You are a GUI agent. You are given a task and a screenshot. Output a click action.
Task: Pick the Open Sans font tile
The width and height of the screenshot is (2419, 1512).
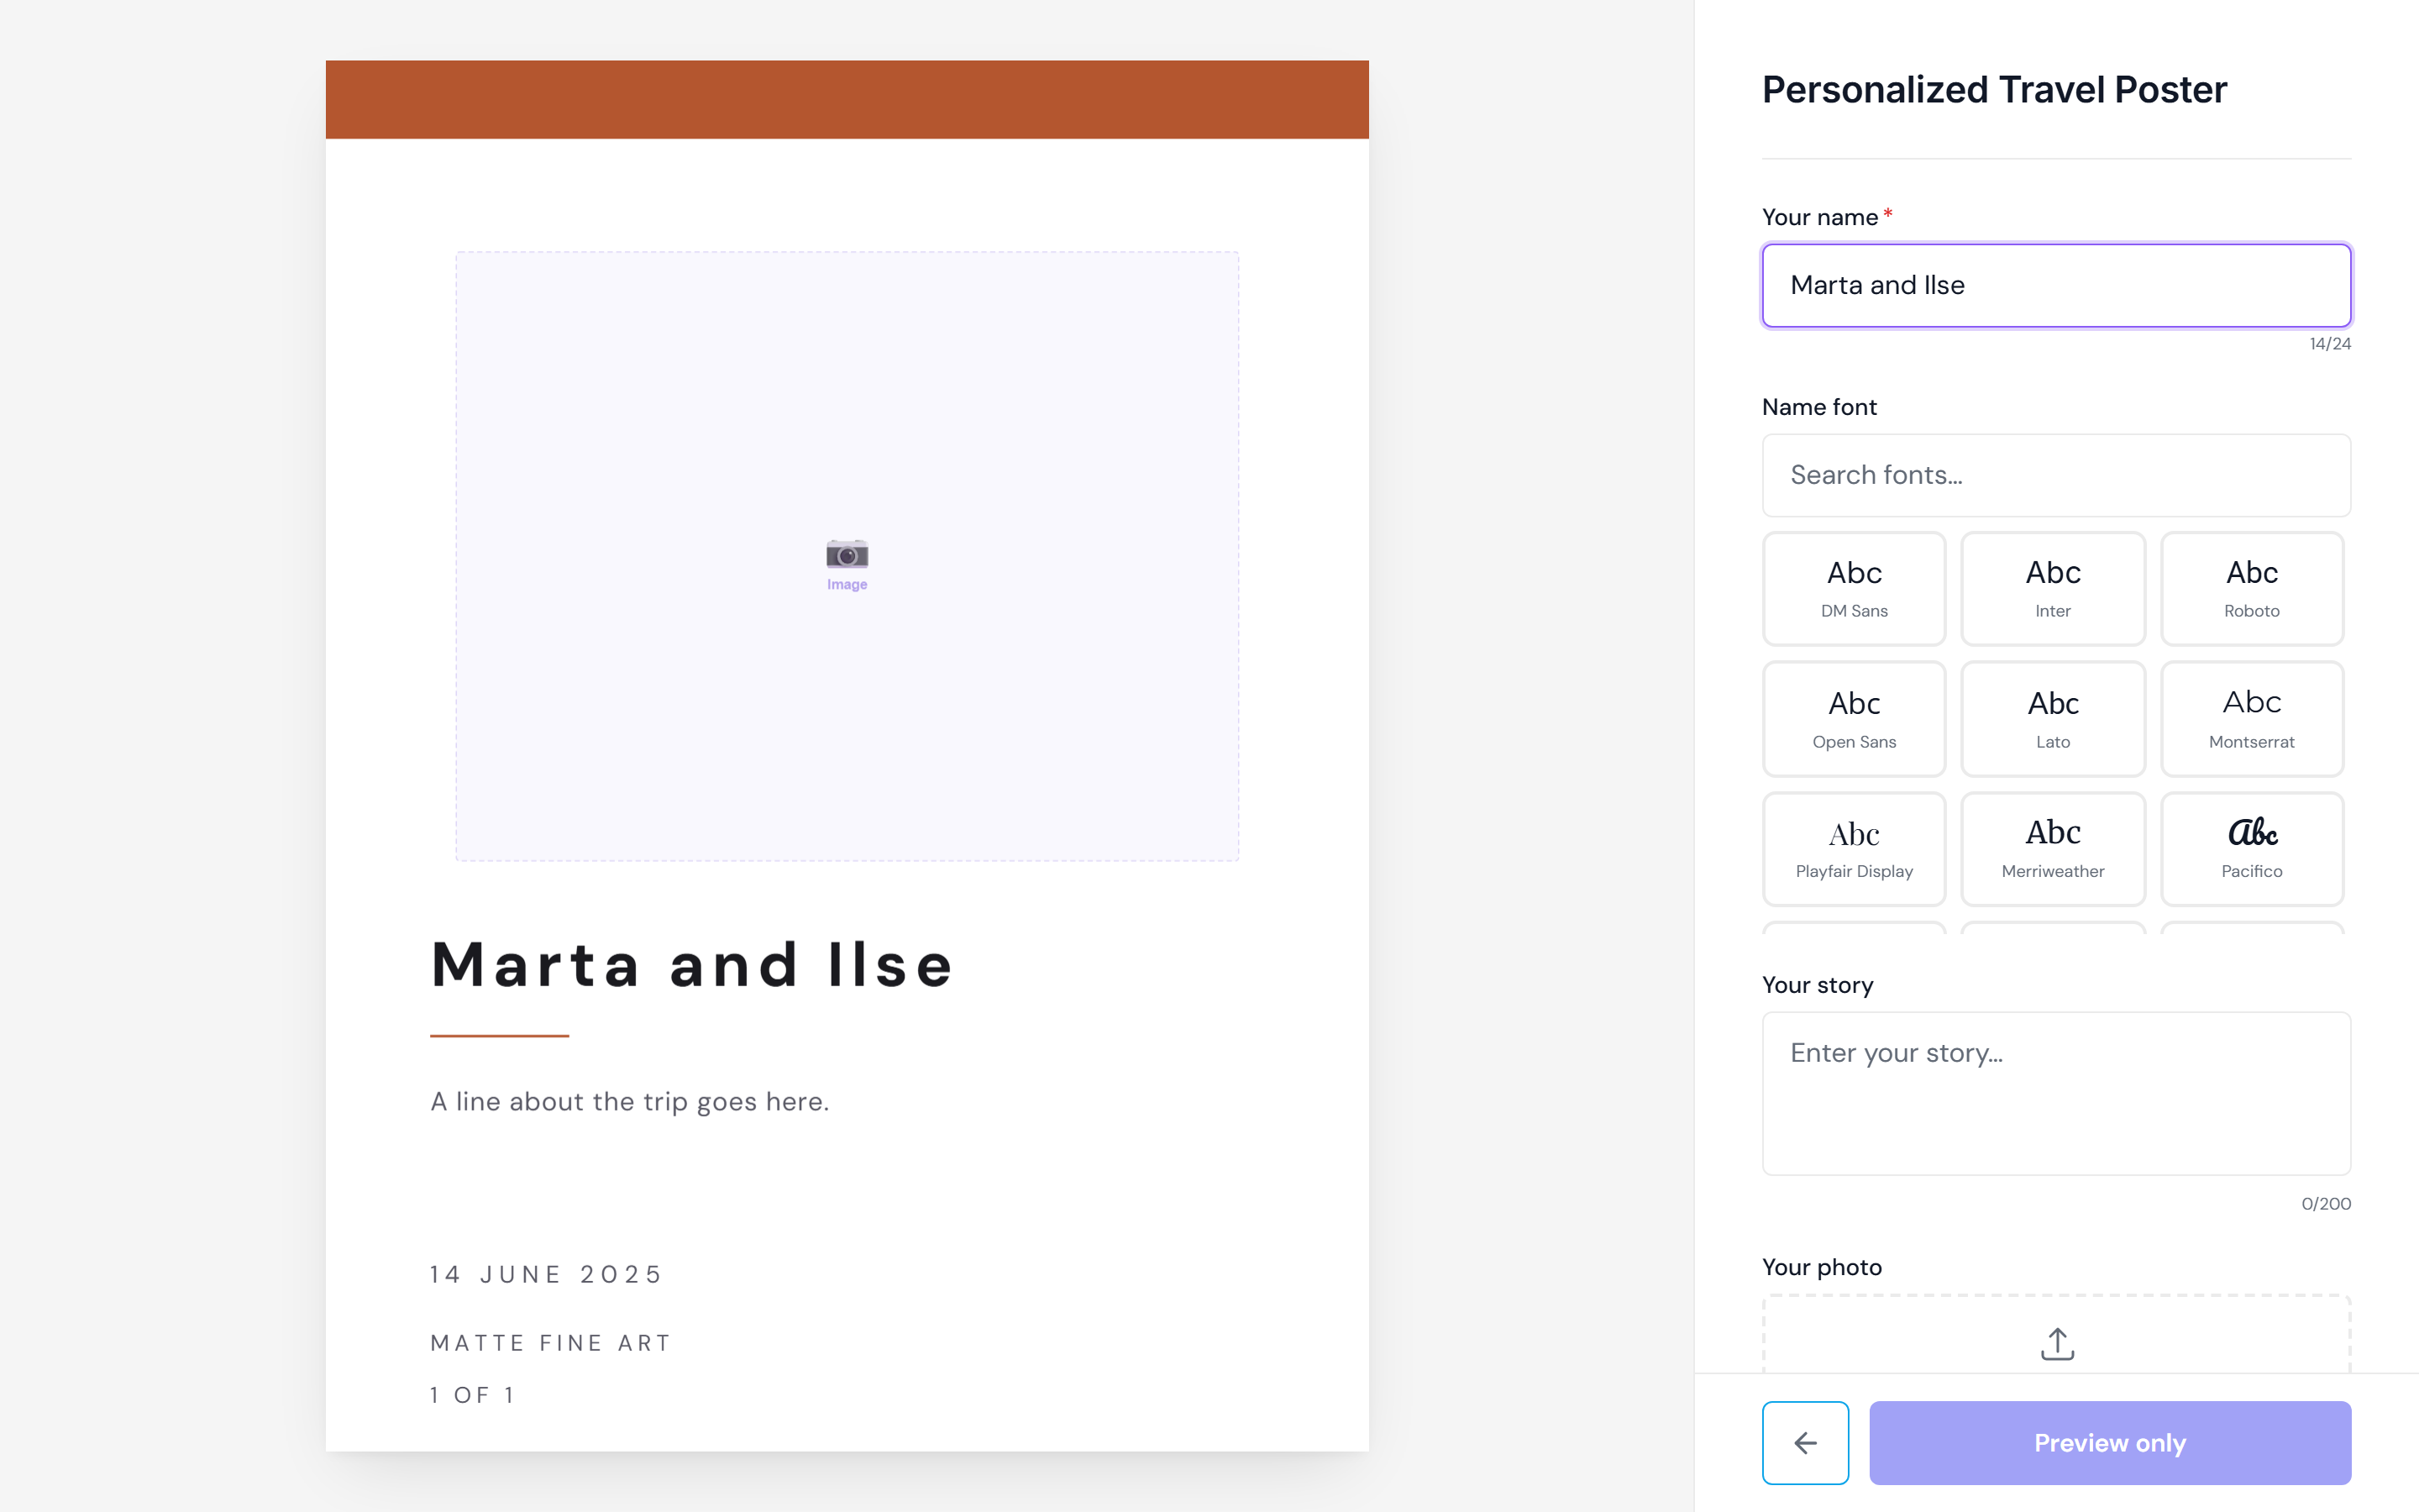(1855, 719)
